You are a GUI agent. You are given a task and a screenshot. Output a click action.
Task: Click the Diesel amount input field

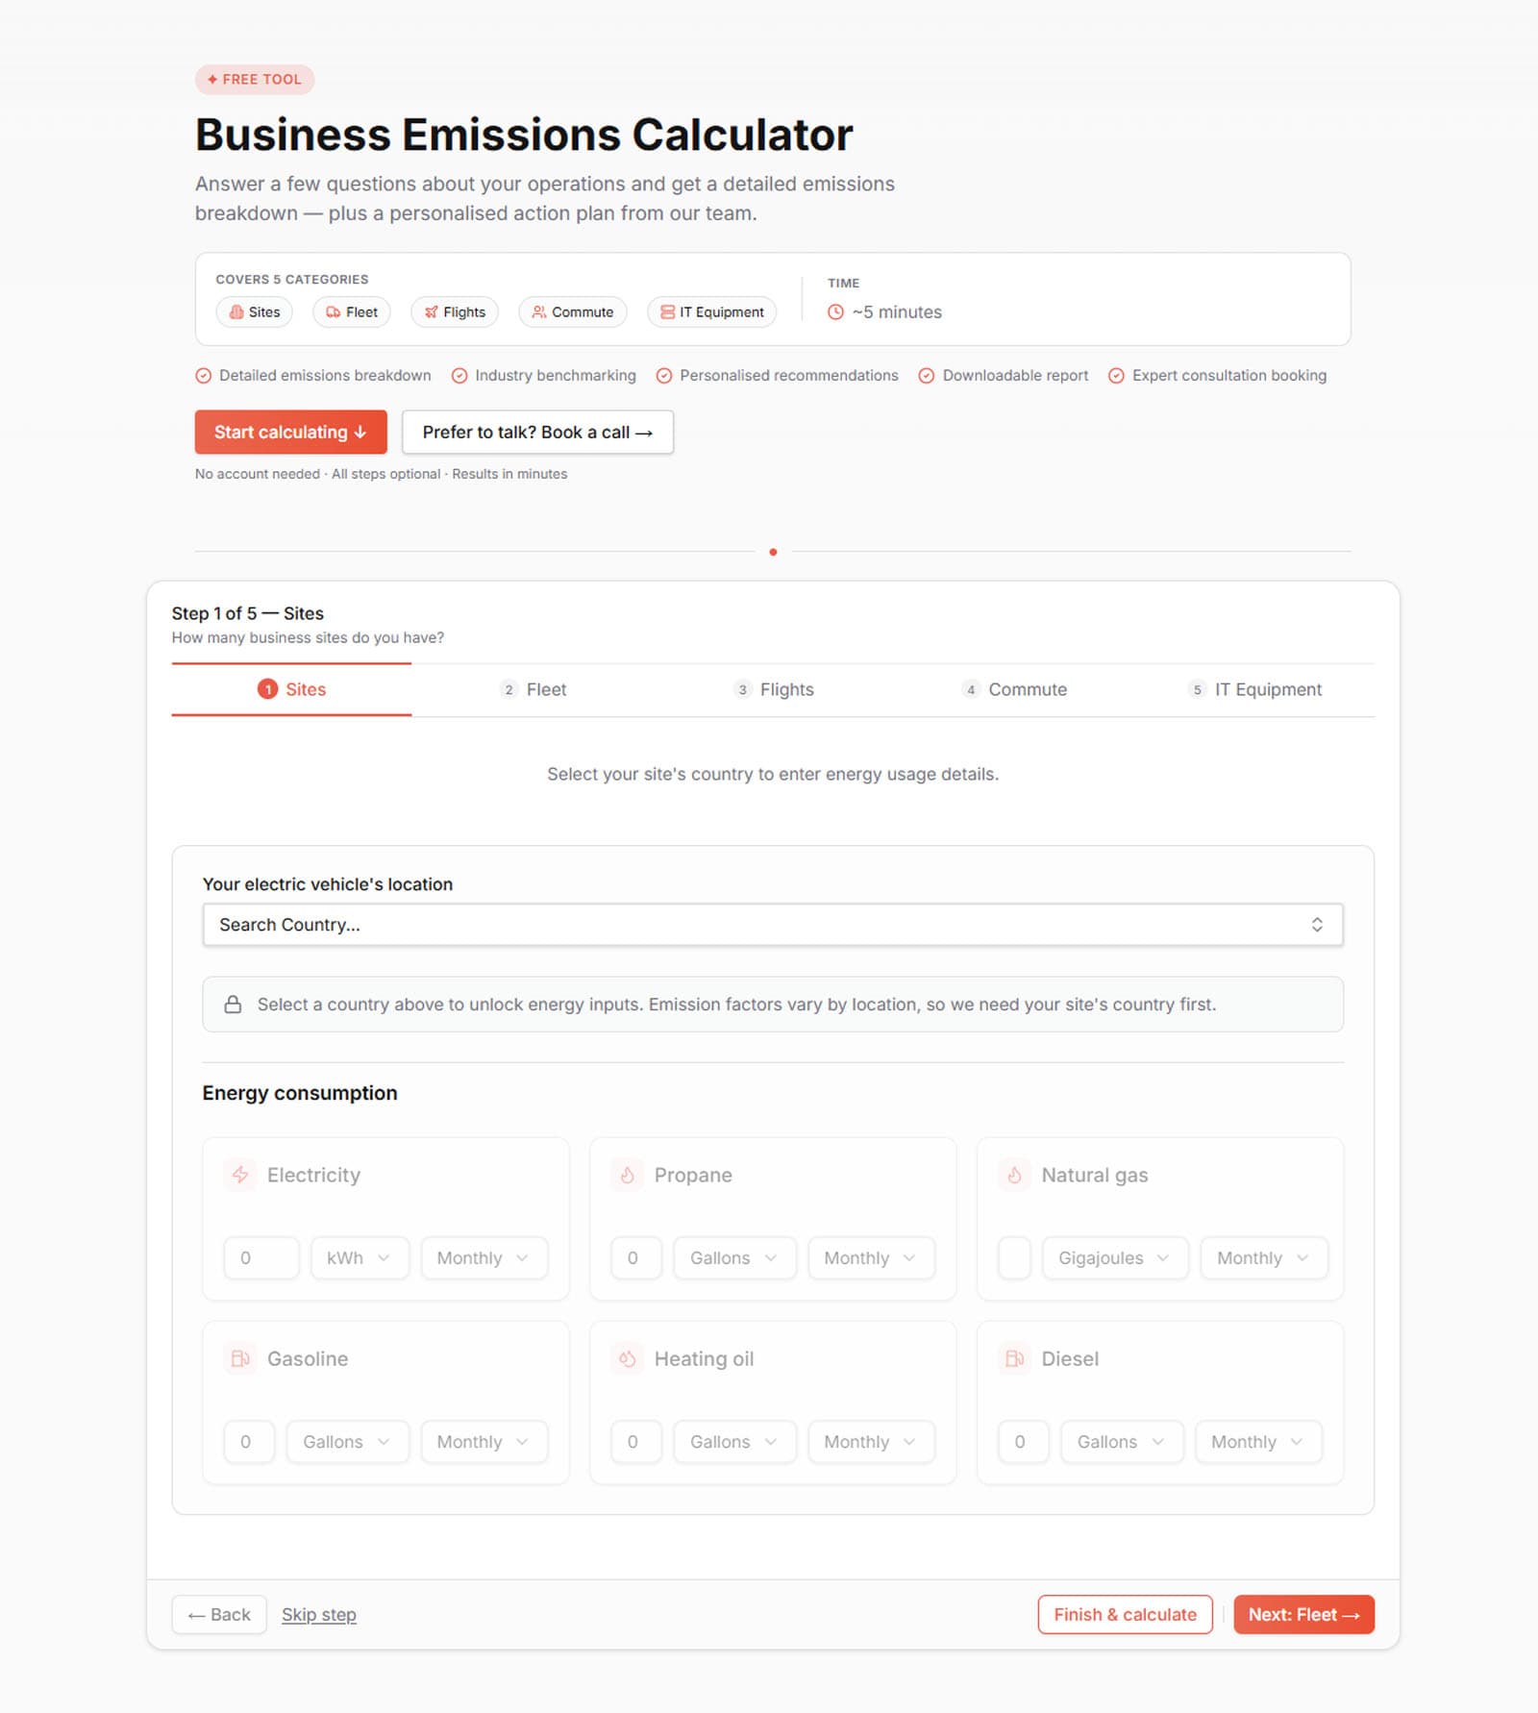[x=1024, y=1441]
